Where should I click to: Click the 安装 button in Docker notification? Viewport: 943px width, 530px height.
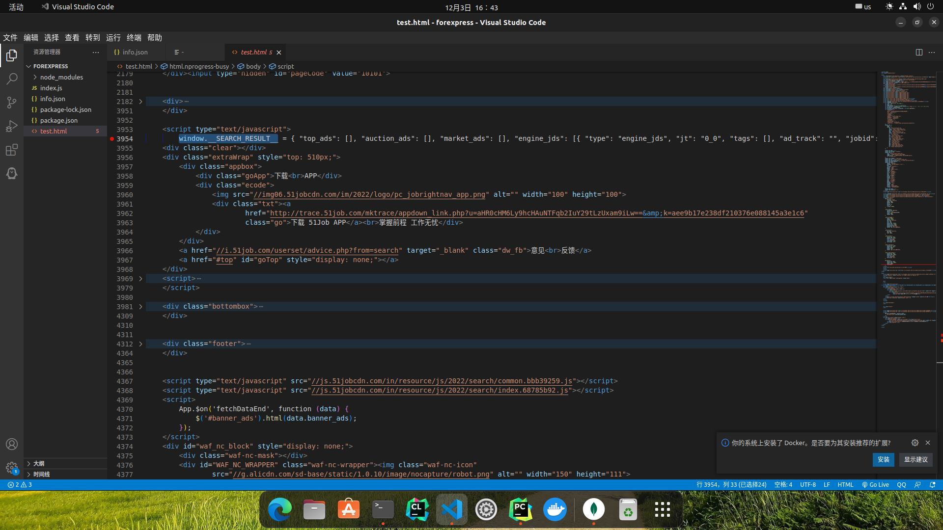click(884, 460)
